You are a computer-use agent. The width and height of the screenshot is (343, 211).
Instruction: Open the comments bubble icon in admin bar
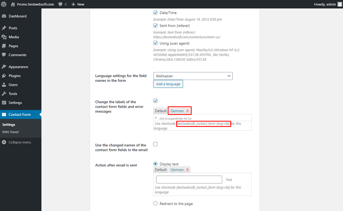pos(60,4)
